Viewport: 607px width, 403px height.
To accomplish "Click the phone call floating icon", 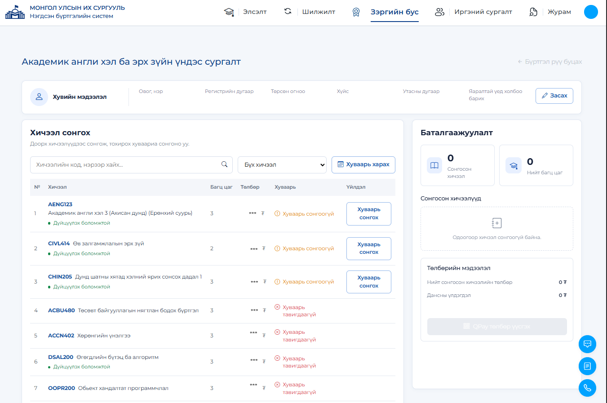I will 587,388.
